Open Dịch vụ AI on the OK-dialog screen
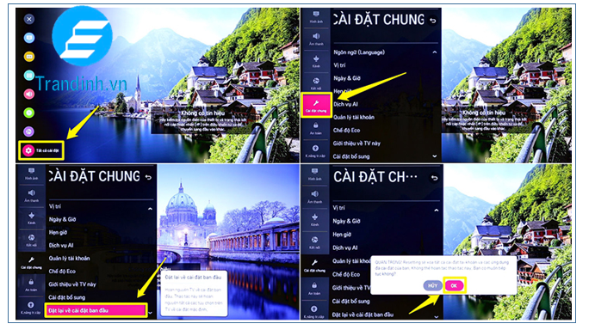The image size is (589, 336). 345,247
